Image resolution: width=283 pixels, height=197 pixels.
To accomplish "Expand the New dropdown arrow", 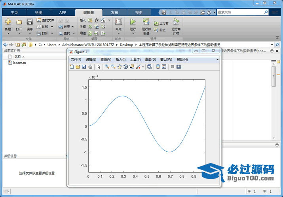I will 8,33.
